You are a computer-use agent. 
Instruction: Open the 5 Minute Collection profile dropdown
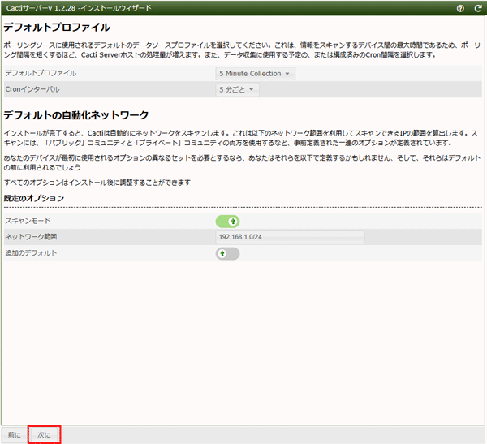pyautogui.click(x=255, y=74)
